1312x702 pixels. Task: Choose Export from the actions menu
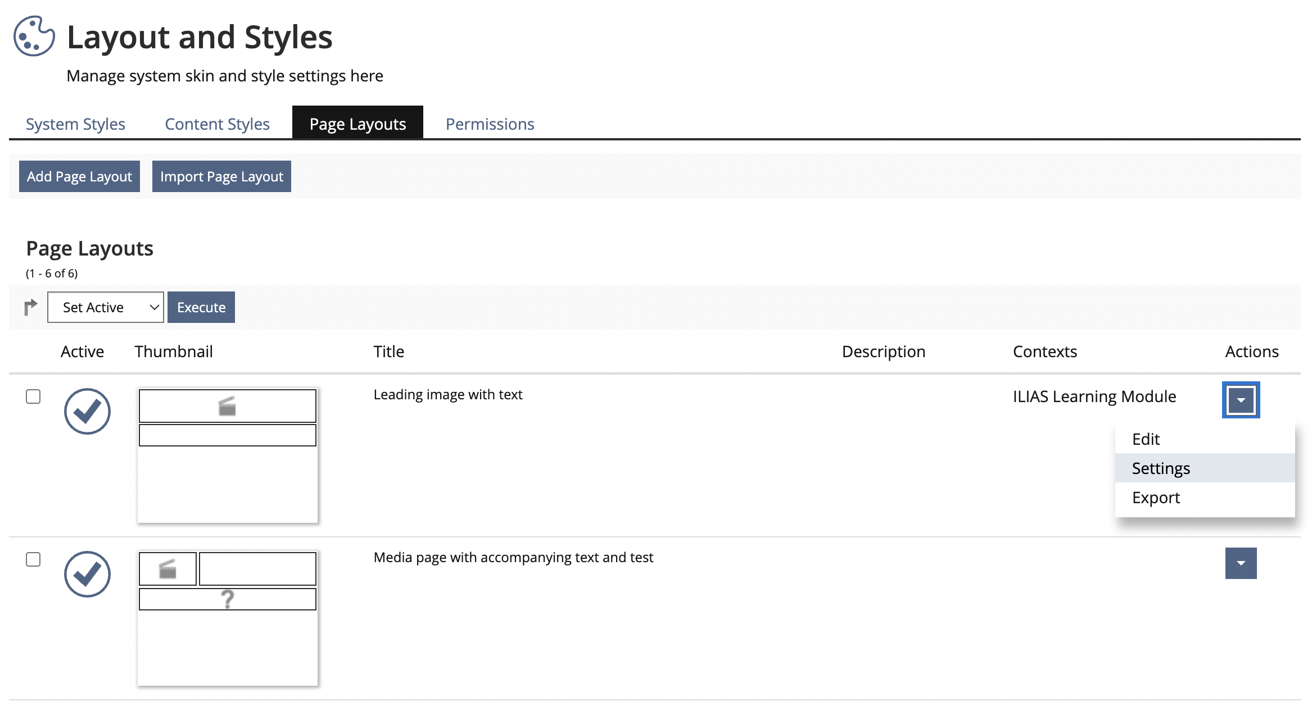click(1156, 498)
